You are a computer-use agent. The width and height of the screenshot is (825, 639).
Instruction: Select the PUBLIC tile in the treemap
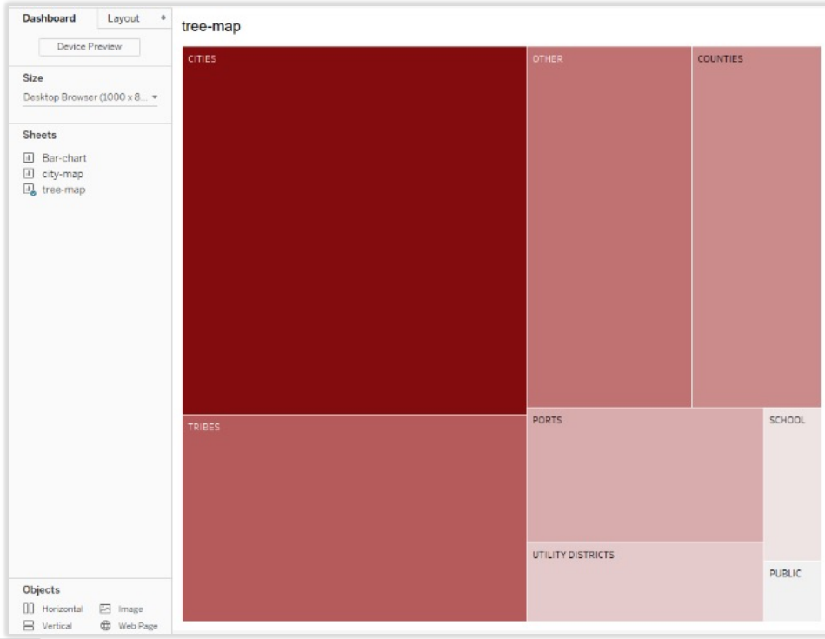click(x=792, y=591)
